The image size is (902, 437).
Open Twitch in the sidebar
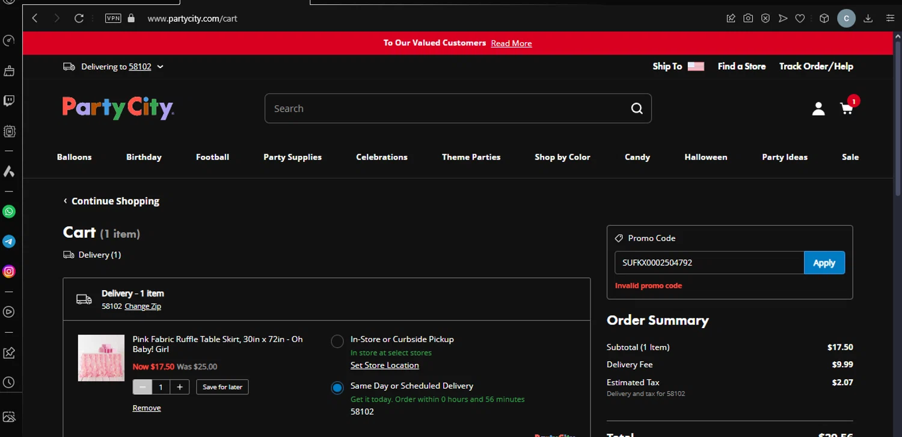(9, 101)
